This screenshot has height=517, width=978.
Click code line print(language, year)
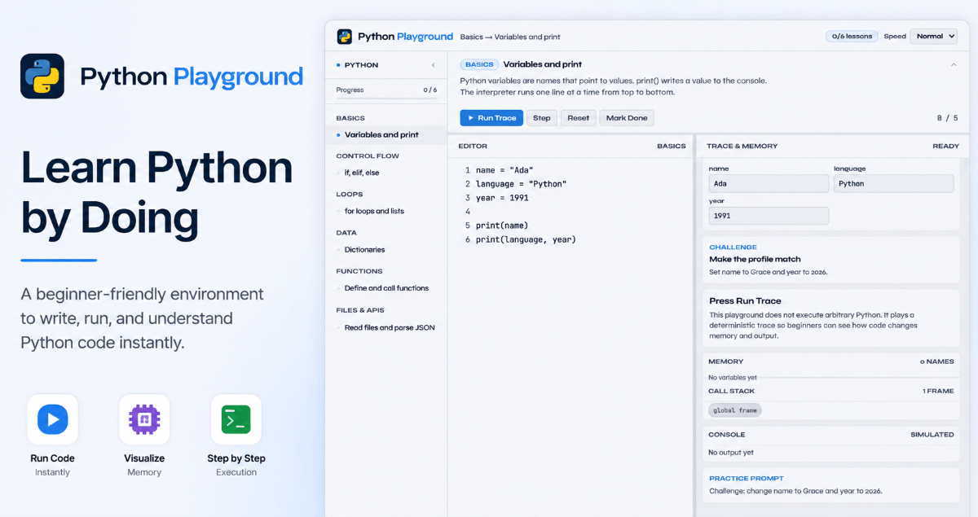(526, 239)
